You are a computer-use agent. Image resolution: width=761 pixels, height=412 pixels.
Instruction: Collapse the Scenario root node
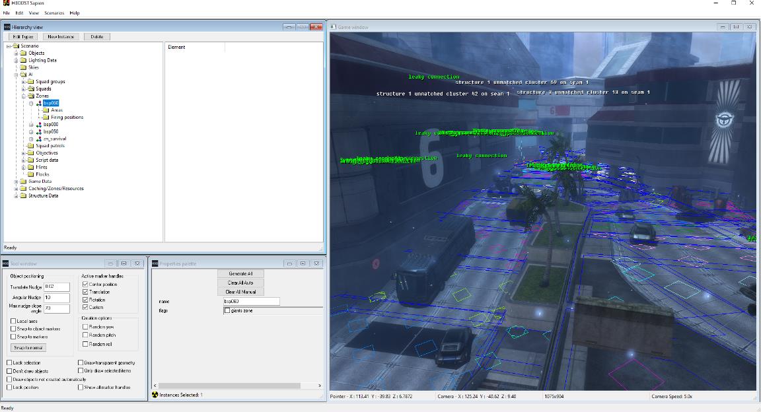9,46
